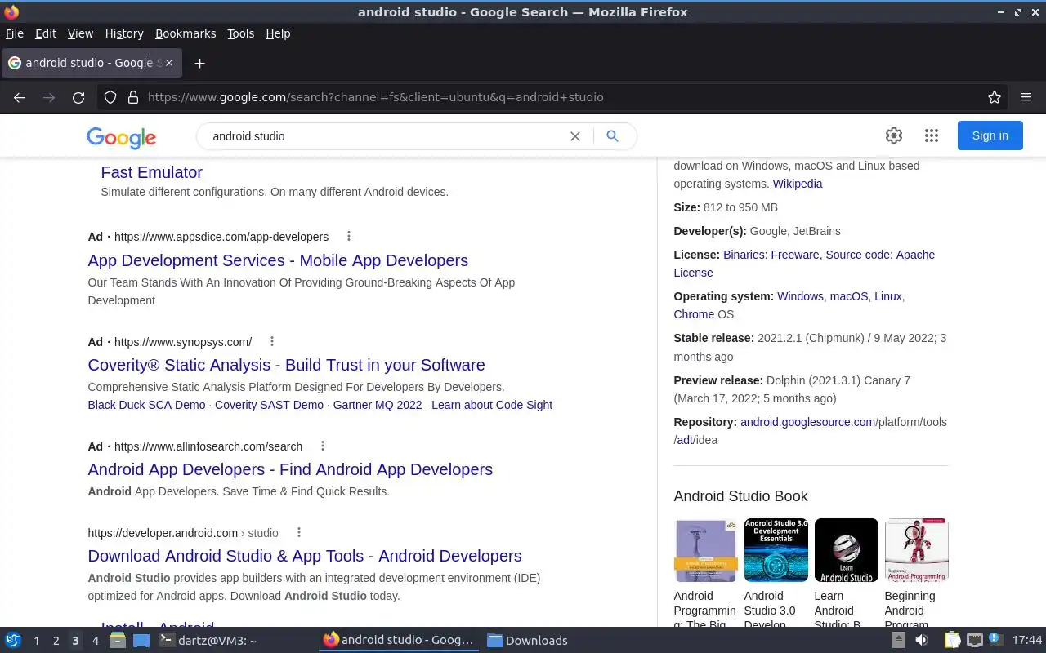Viewport: 1046px width, 653px height.
Task: Open the Downloads window from taskbar
Action: [x=528, y=641]
